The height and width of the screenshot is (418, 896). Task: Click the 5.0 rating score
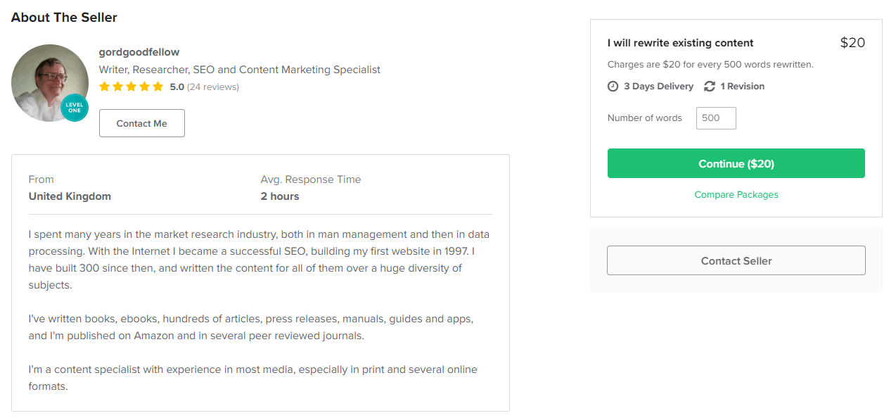point(177,87)
